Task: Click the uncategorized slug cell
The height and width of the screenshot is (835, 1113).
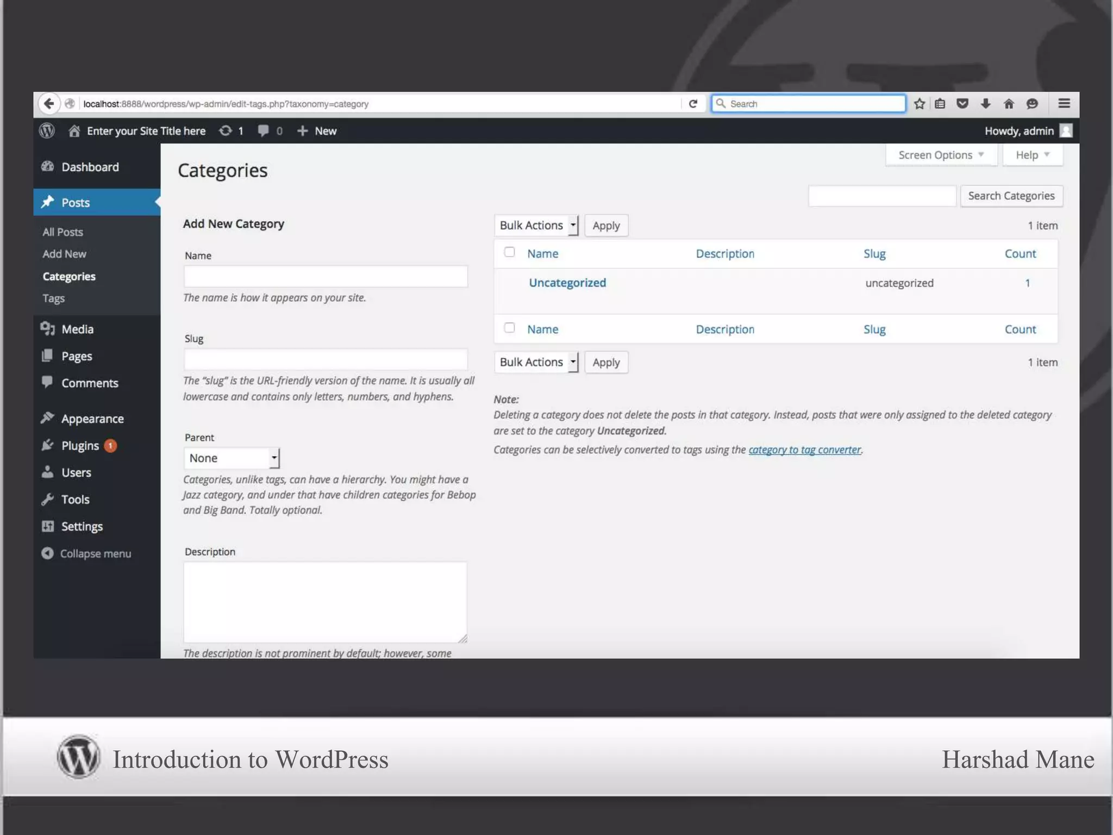Action: [899, 283]
